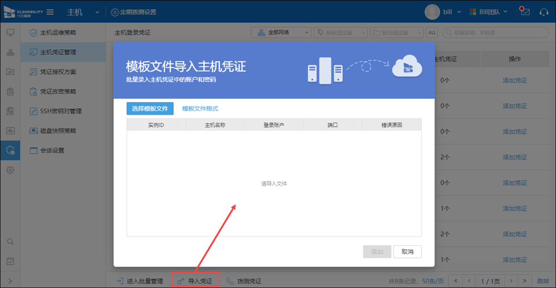
Task: Open 定期拨测设置 gear settings
Action: 133,12
